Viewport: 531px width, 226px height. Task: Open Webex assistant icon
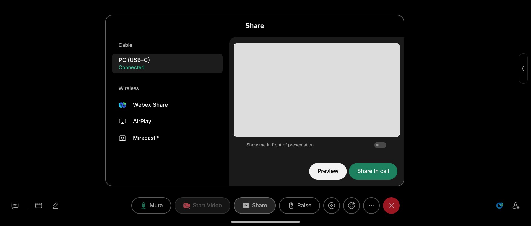pyautogui.click(x=499, y=205)
